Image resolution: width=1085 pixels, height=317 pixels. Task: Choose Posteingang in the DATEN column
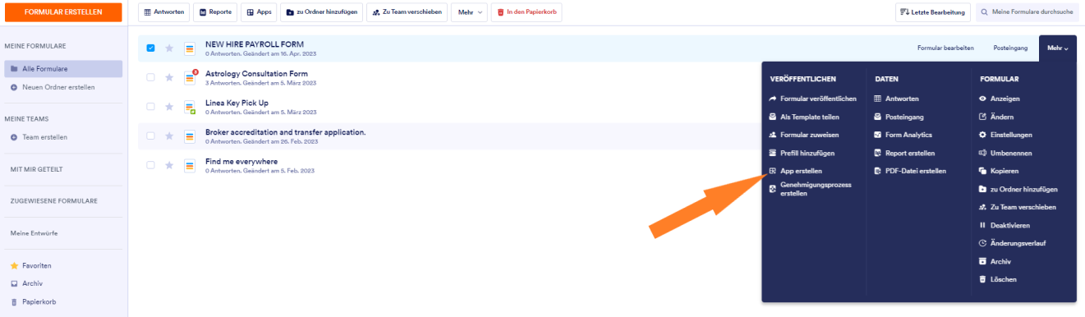(x=899, y=117)
